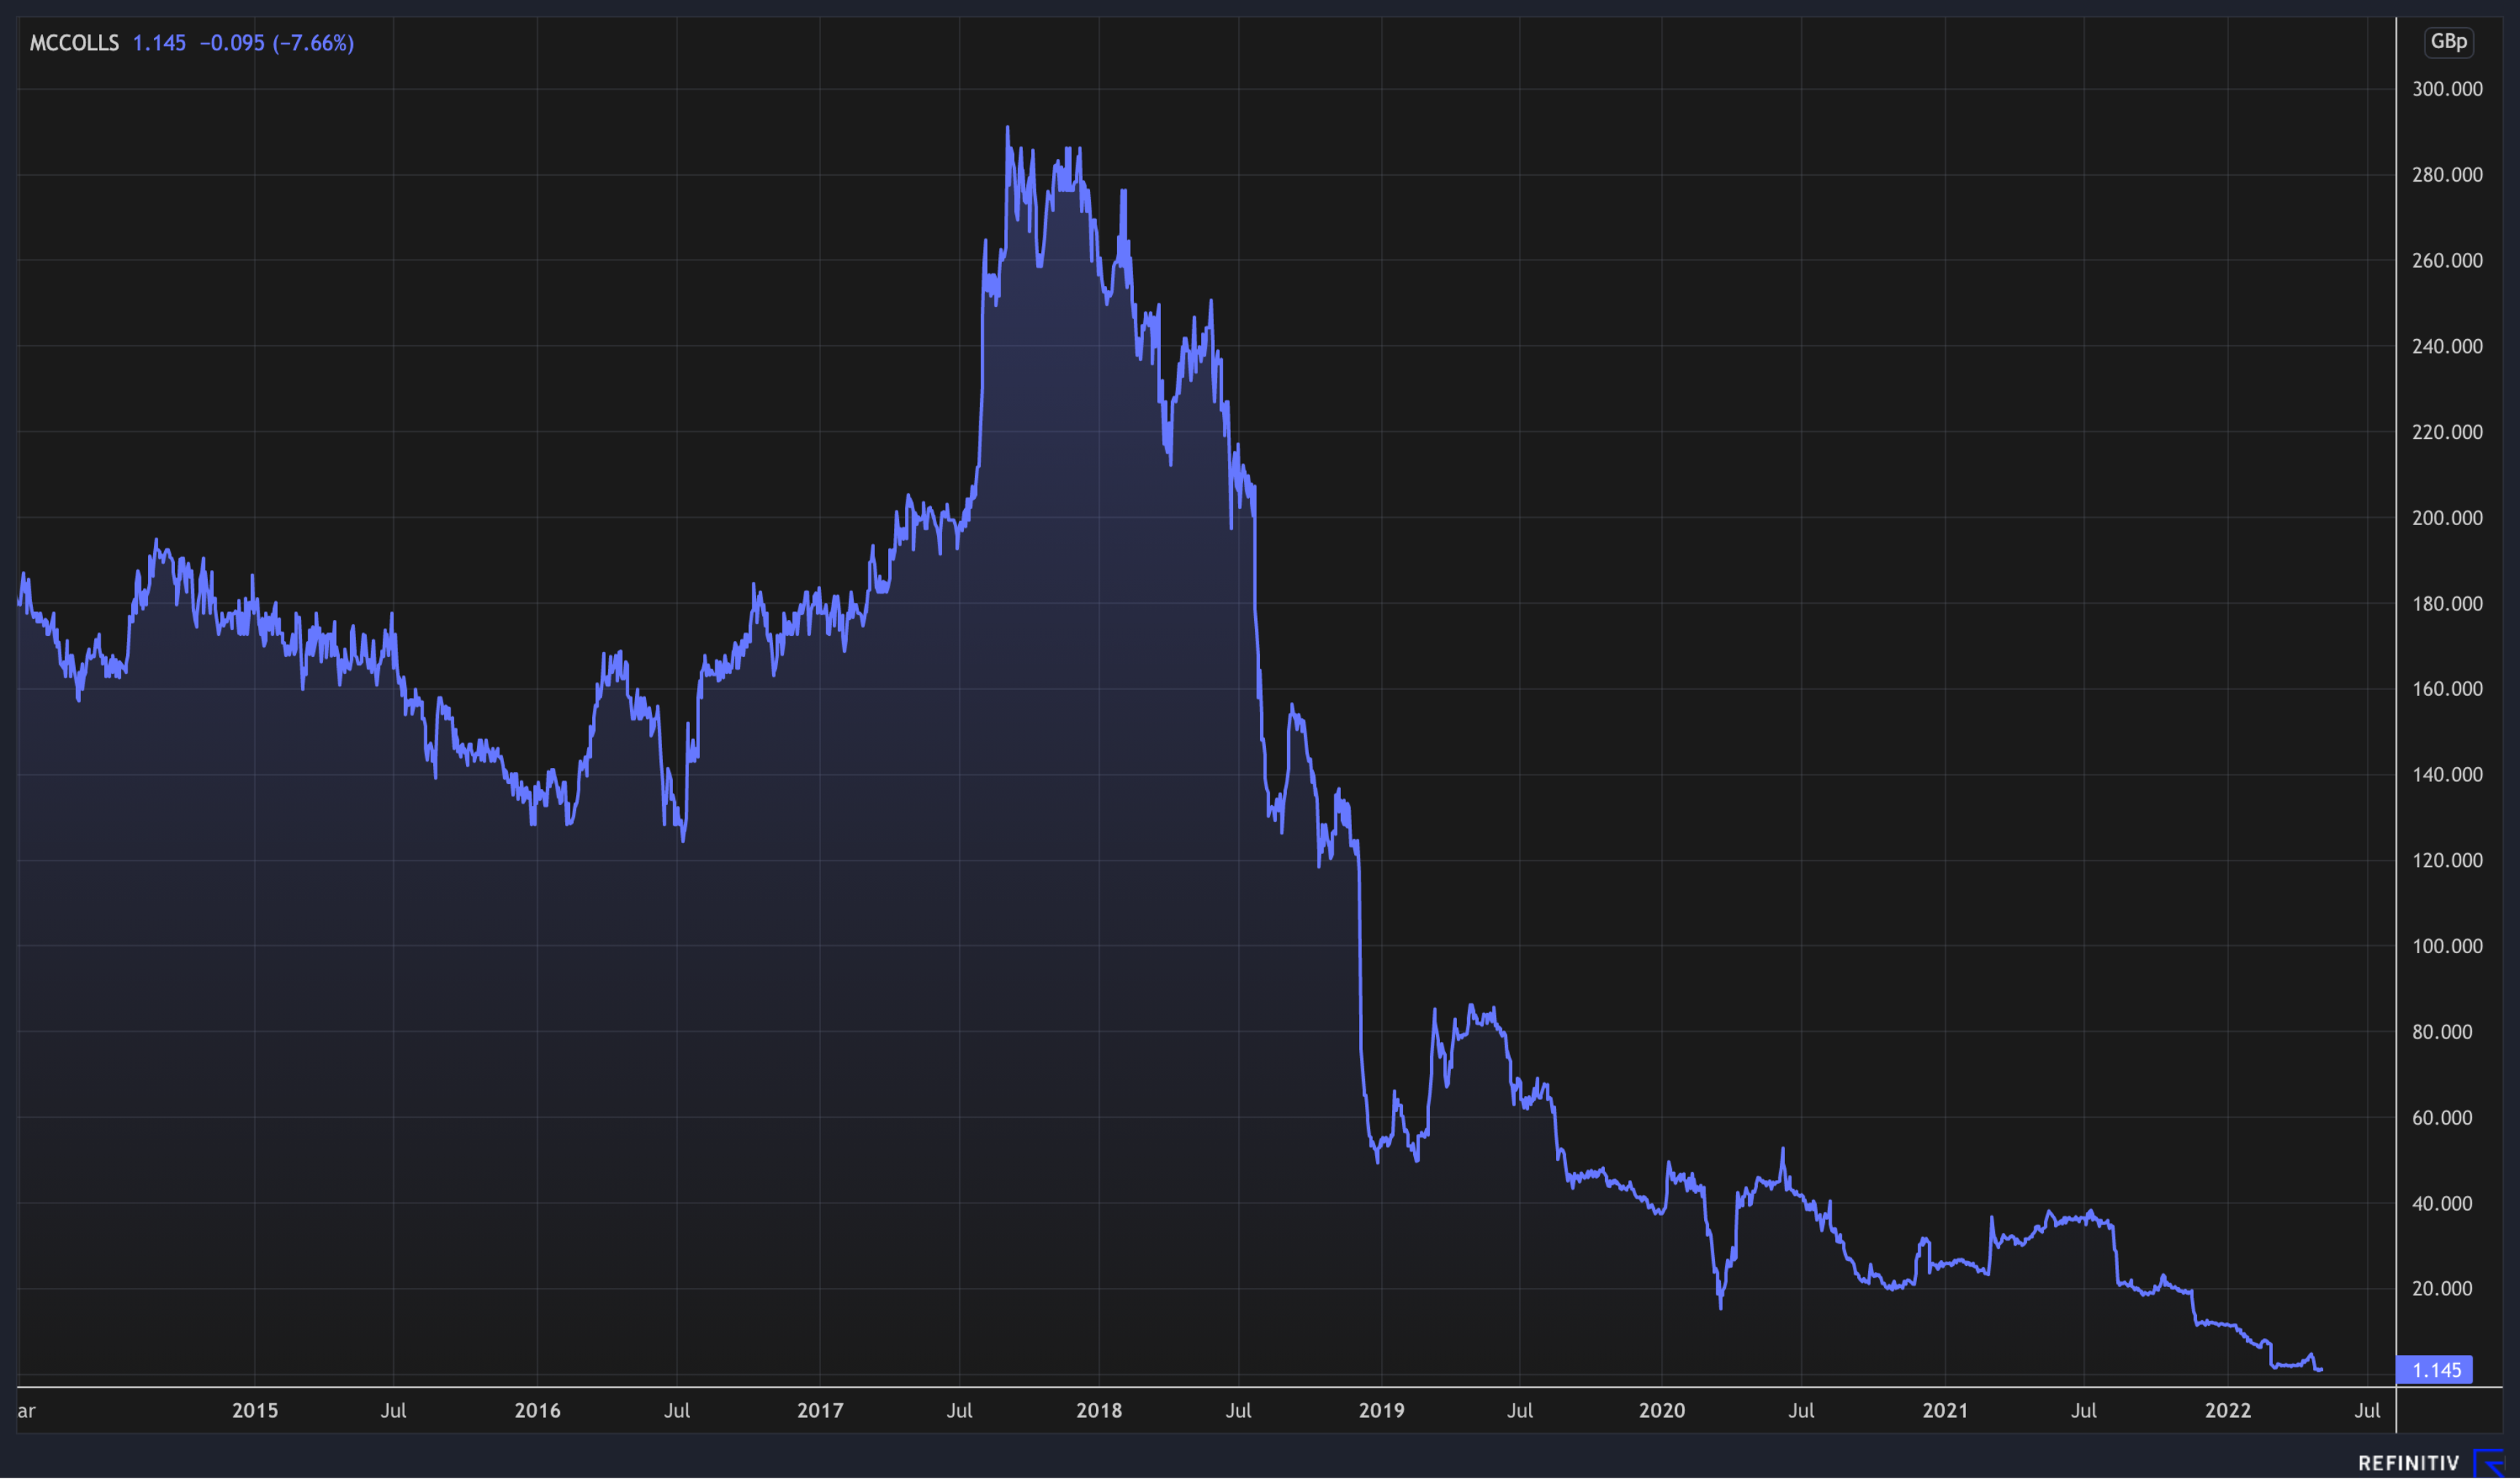Click the Jul label between 2017 and 2018
The width and height of the screenshot is (2520, 1479).
coord(959,1411)
